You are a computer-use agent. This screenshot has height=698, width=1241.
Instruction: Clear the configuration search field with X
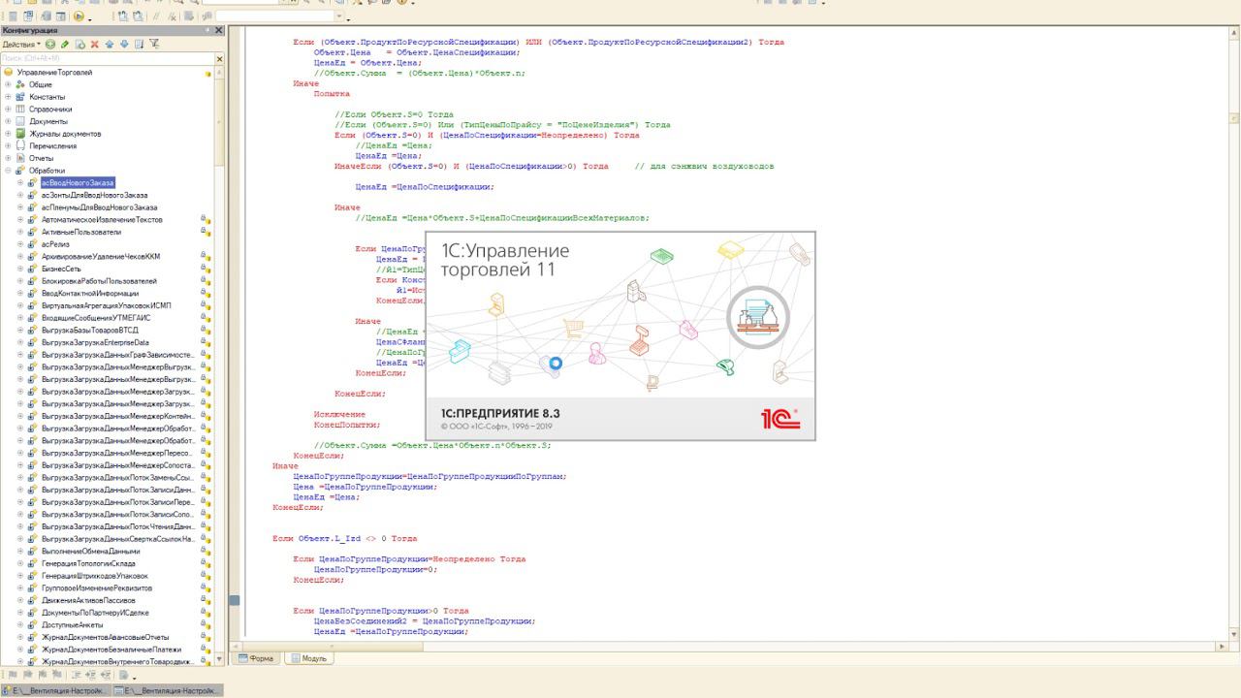click(x=219, y=59)
